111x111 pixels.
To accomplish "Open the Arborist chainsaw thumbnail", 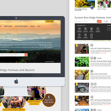I will [x=82, y=49].
